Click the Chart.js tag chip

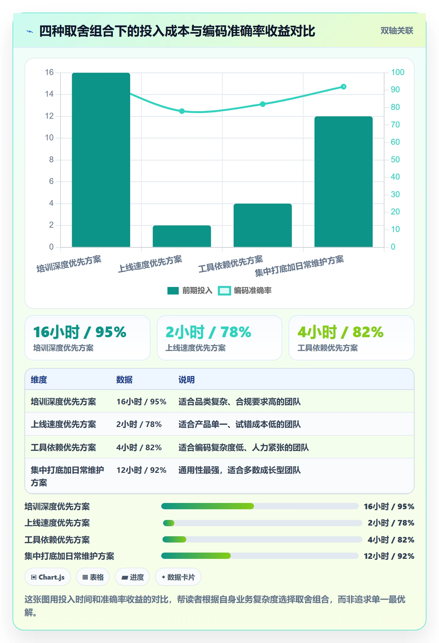[48, 577]
